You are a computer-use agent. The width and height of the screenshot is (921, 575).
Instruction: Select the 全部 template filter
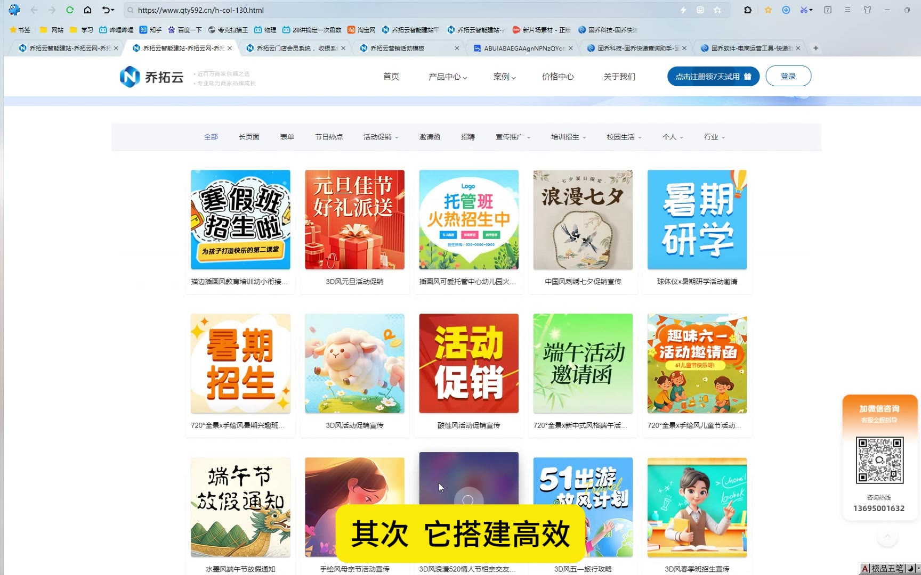coord(211,137)
